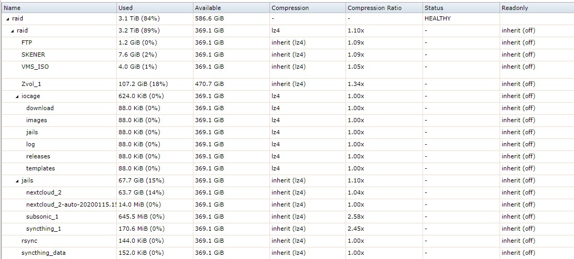Select the VMS_ISO dataset
This screenshot has width=574, height=259.
[35, 67]
